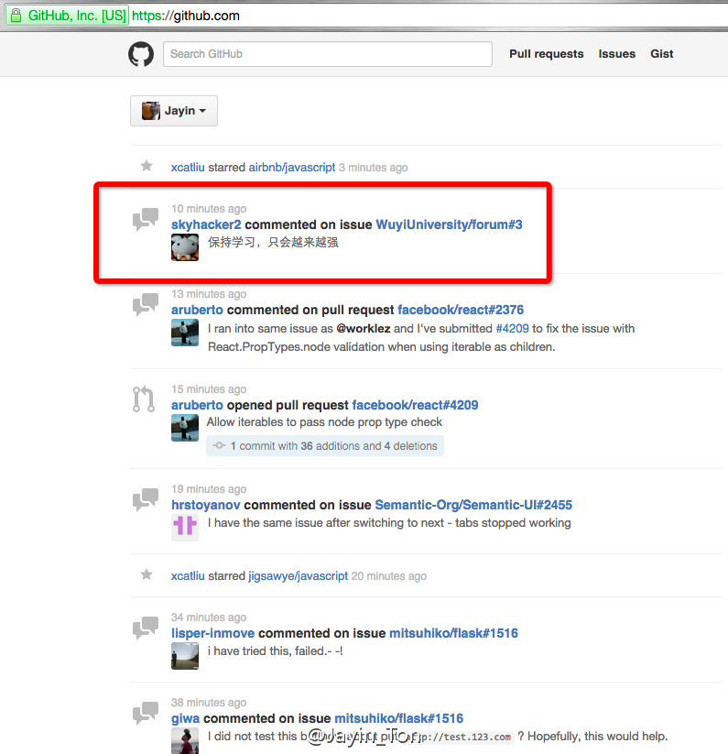
Task: Open Pull requests page
Action: coord(547,54)
